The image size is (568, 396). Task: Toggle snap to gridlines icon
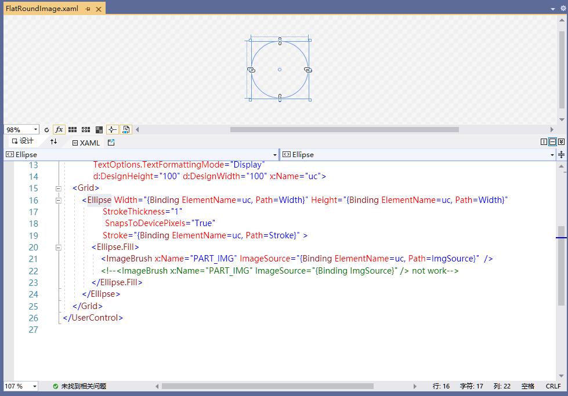(x=86, y=130)
